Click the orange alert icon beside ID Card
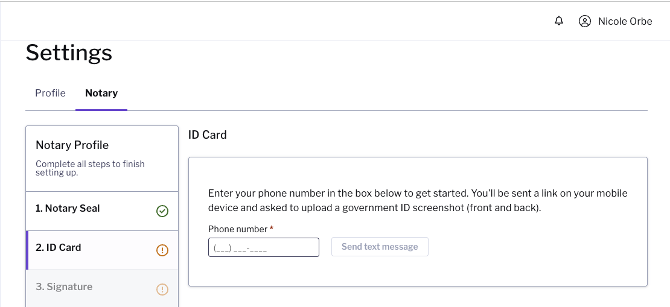The height and width of the screenshot is (307, 670). coord(162,250)
